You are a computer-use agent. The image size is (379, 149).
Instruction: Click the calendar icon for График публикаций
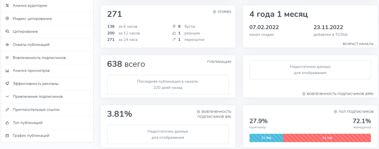pyautogui.click(x=7, y=136)
